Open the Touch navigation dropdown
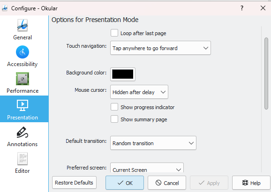Screen dimensions: 271x192 tap(160, 48)
